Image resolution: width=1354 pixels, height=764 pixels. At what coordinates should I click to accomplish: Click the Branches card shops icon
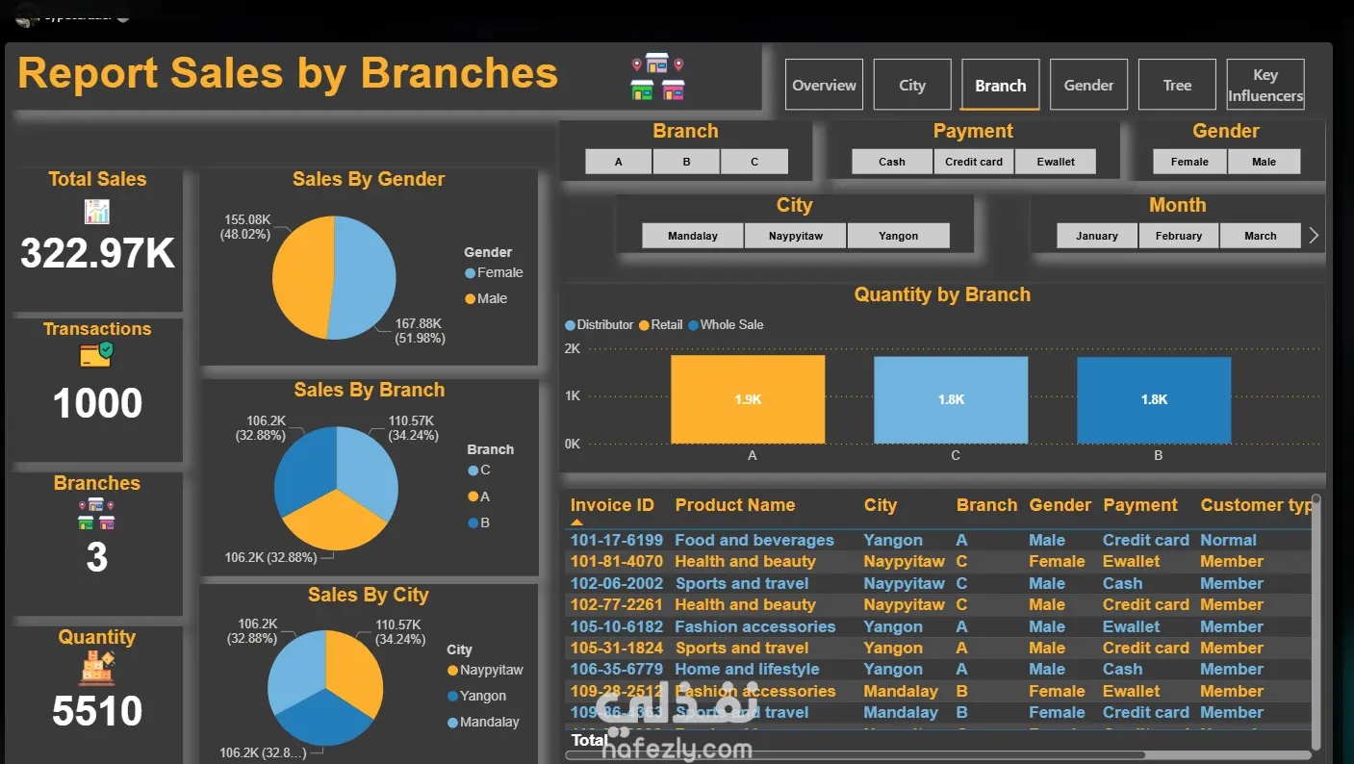[x=96, y=514]
